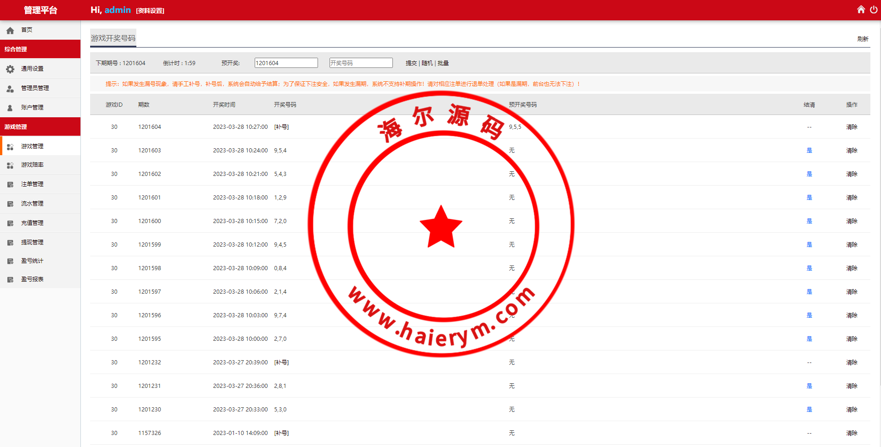Image resolution: width=881 pixels, height=447 pixels.
Task: Click the icon beside 充值管理
Action: tap(10, 223)
